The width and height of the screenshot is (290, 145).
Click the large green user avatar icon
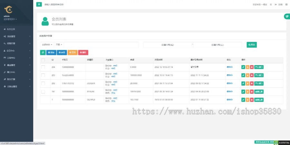click(45, 21)
